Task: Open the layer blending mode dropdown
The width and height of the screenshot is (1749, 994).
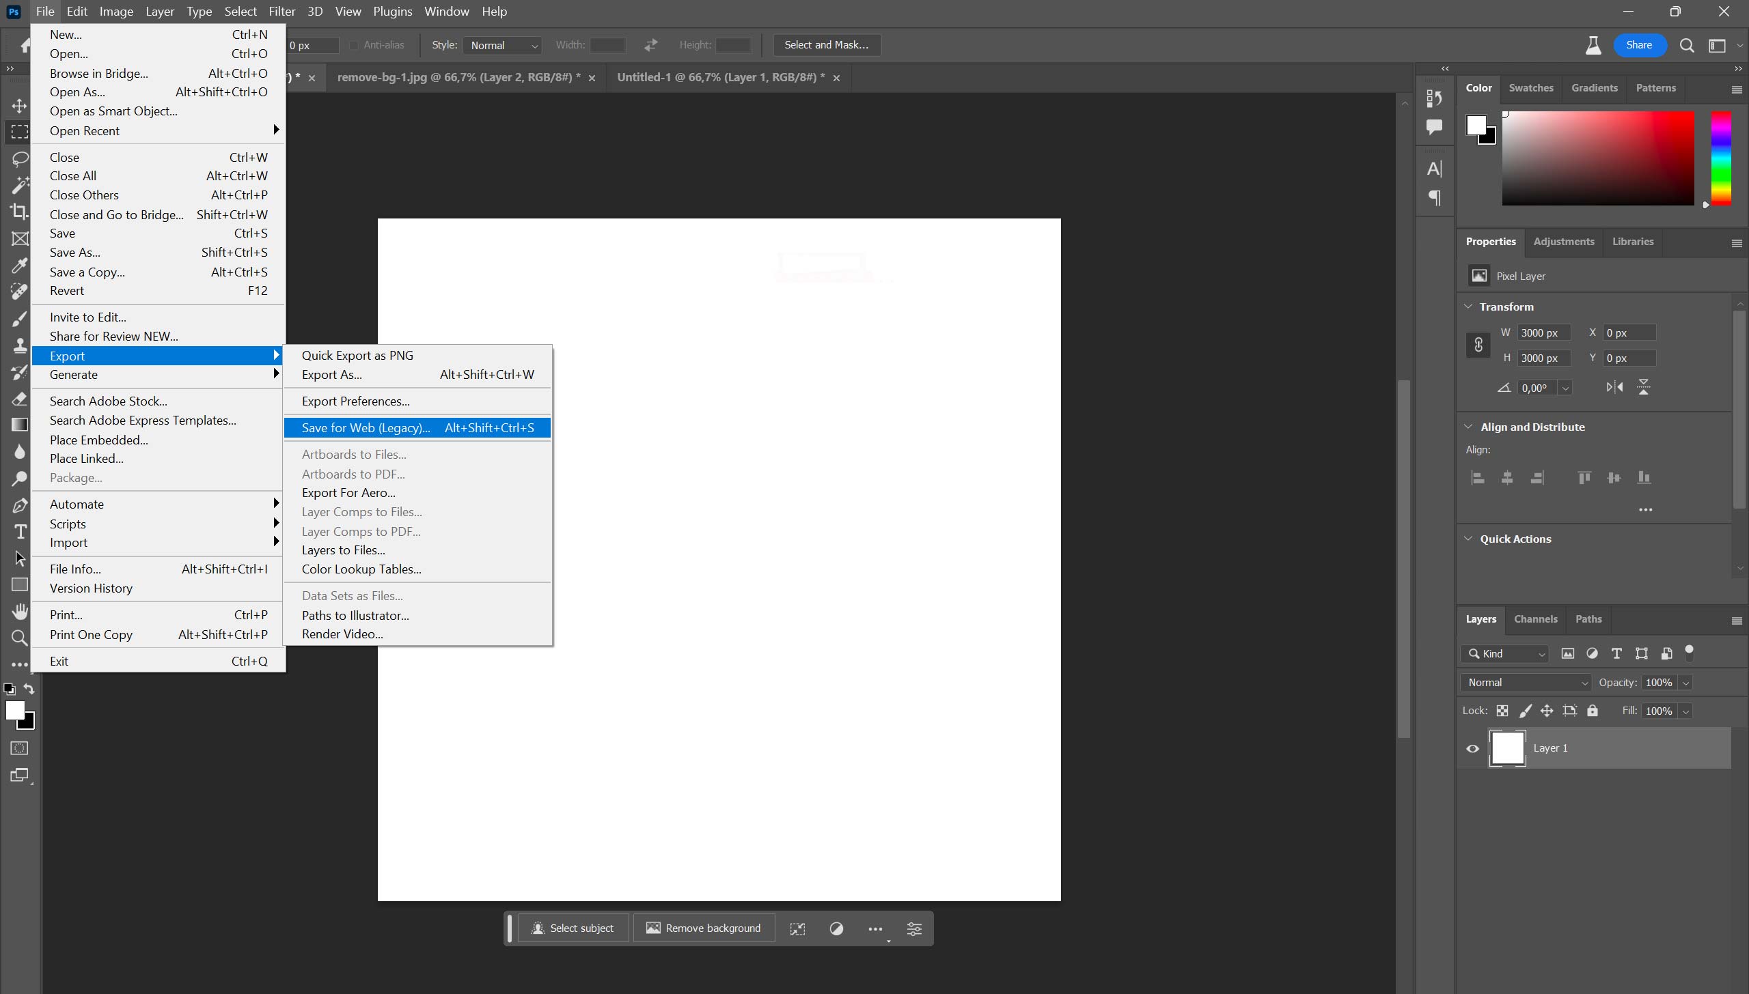Action: [1526, 682]
